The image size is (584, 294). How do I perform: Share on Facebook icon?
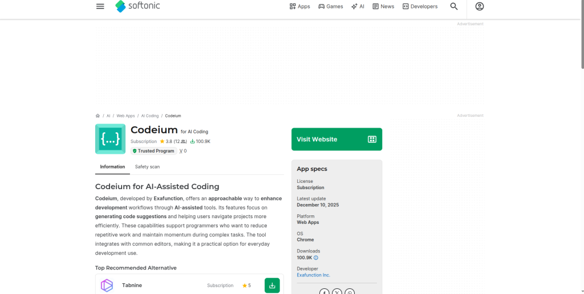325,292
